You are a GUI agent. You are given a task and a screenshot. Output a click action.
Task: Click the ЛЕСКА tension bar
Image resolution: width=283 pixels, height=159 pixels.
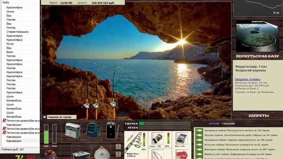pos(165,128)
